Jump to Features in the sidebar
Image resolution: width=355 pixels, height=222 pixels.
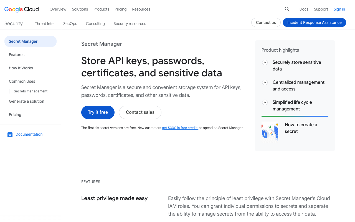[x=17, y=55]
